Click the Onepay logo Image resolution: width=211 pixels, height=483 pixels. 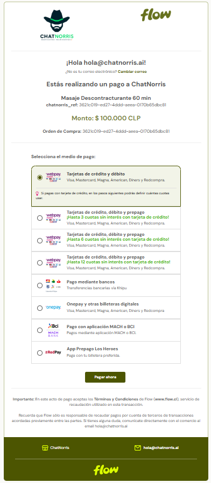[53, 307]
